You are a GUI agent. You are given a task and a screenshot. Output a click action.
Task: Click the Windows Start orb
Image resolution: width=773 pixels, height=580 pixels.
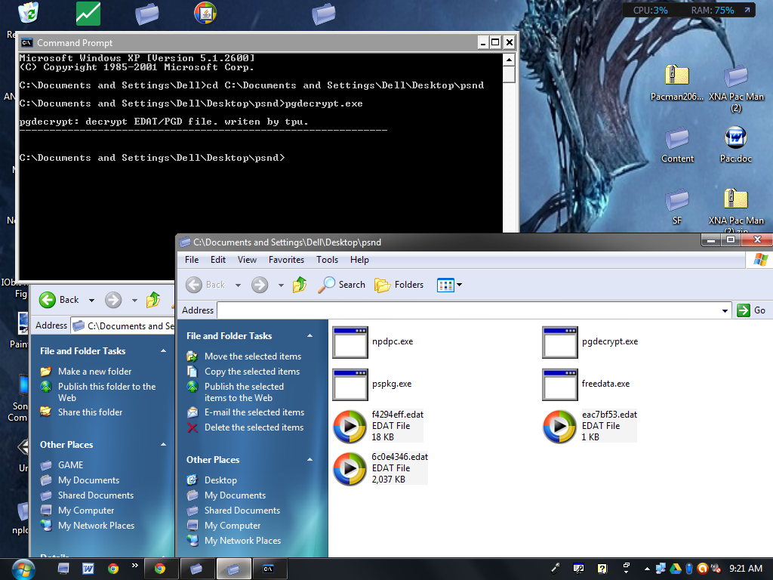tap(23, 568)
